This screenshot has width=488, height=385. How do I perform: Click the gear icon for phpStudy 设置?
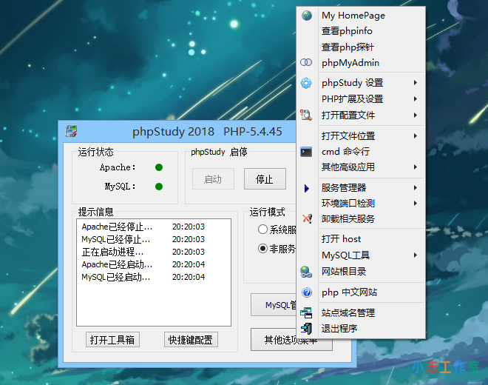(x=307, y=83)
